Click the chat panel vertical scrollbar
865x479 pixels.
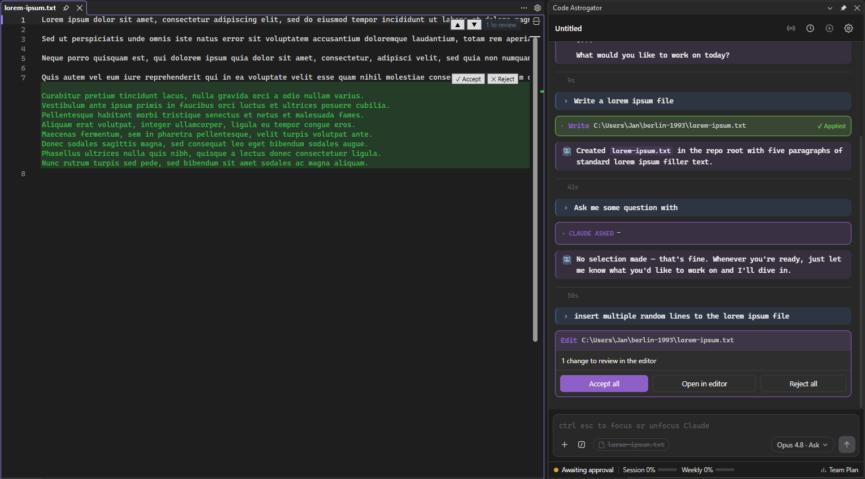(861, 271)
